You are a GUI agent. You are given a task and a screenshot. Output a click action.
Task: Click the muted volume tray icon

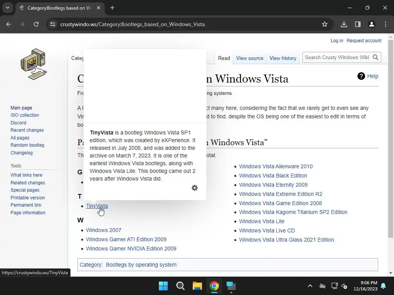[x=344, y=286]
